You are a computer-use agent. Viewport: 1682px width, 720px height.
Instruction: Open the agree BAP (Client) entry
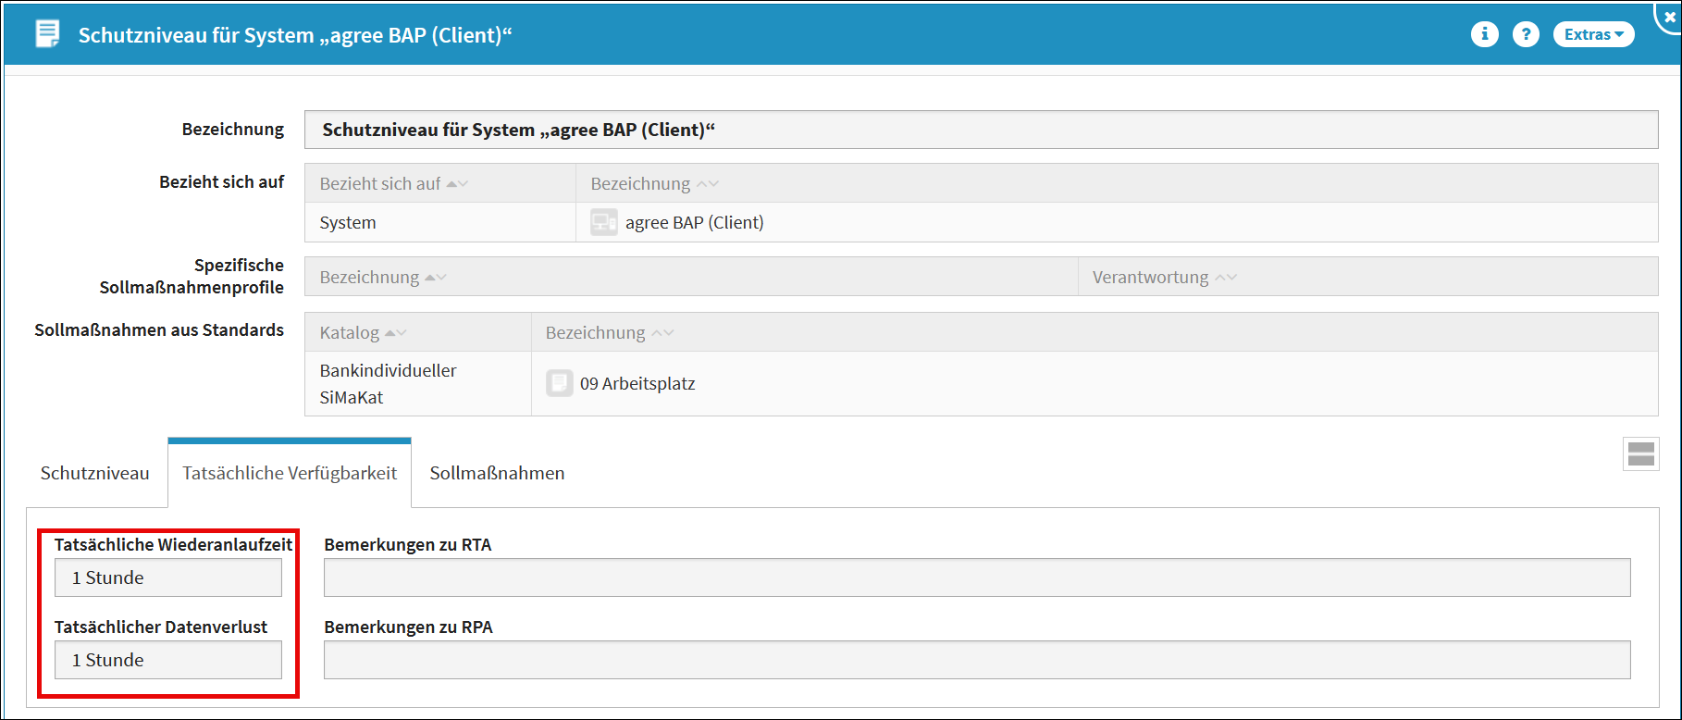(694, 222)
